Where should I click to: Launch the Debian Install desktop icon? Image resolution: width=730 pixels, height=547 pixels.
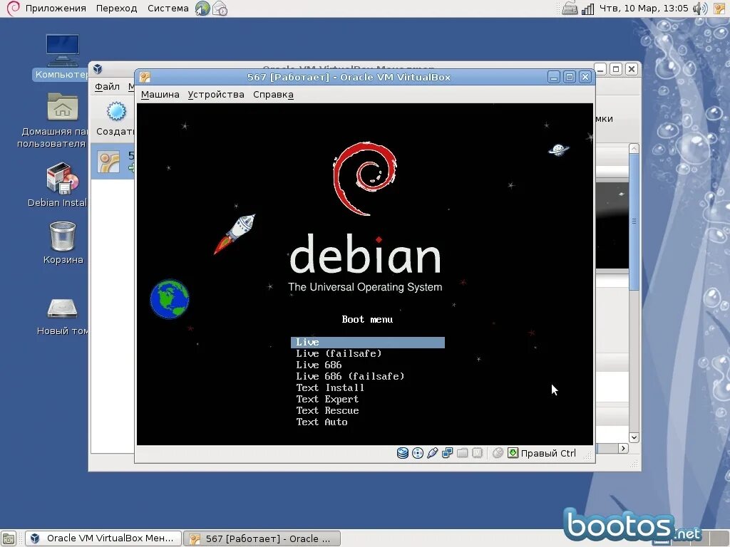(x=63, y=177)
